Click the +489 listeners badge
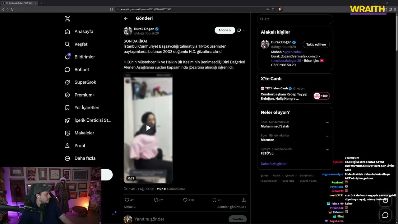This screenshot has height=224, width=398. (x=322, y=96)
